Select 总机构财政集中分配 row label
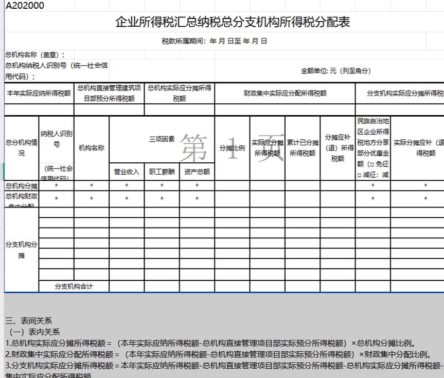The height and width of the screenshot is (378, 444). point(22,199)
